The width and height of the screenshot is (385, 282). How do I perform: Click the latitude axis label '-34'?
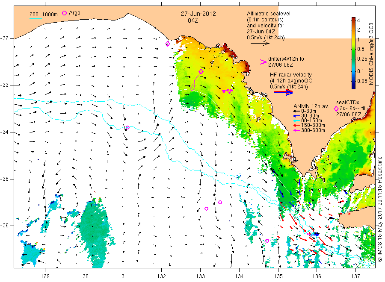pos(5,132)
